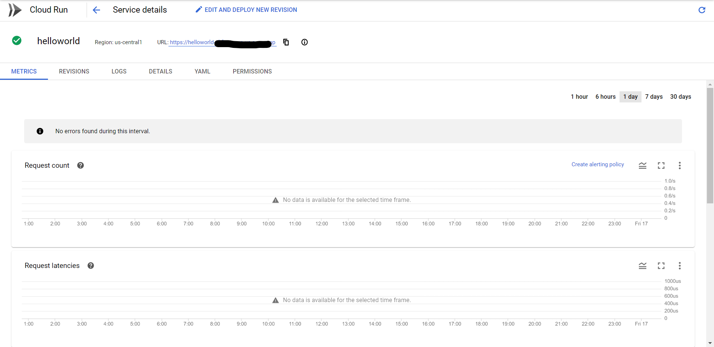Click the Request count chart title
714x347 pixels.
click(x=47, y=166)
